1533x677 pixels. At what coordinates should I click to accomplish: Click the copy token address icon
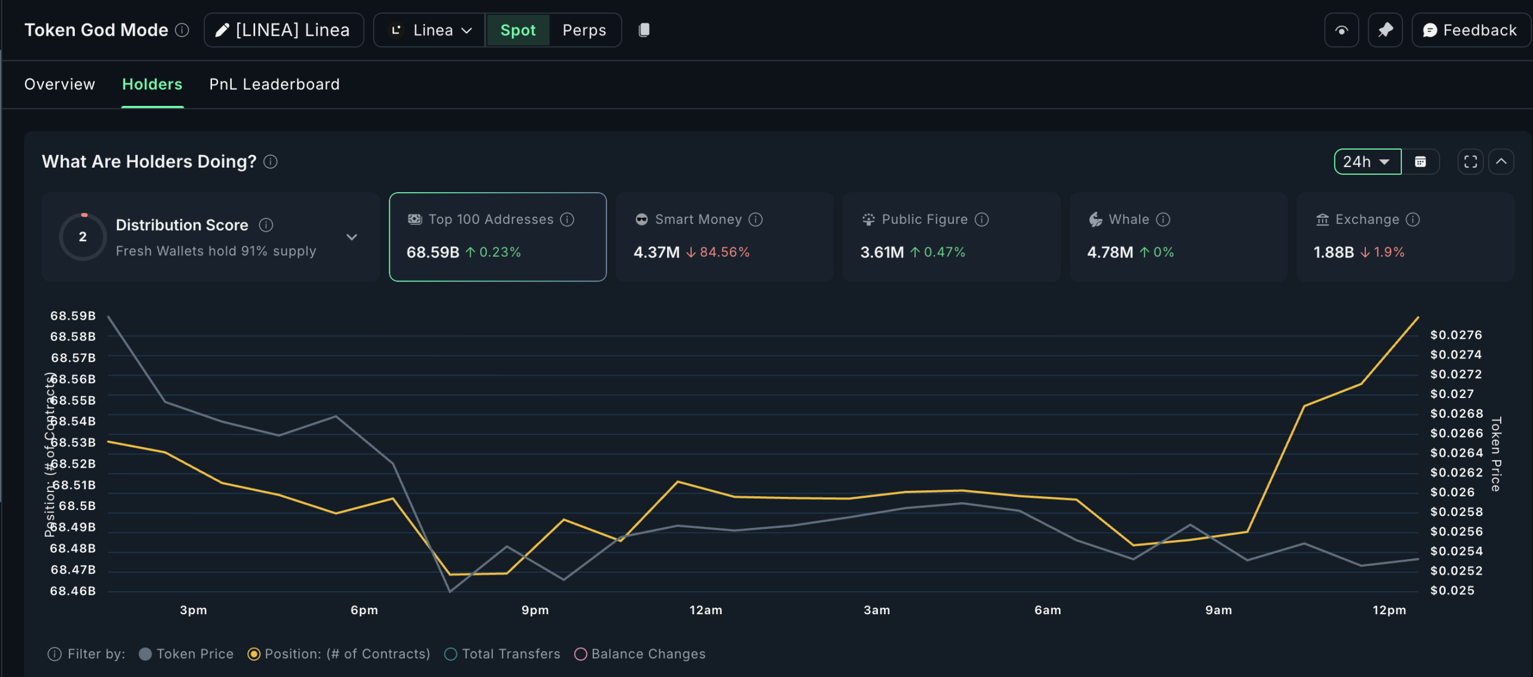(x=644, y=30)
